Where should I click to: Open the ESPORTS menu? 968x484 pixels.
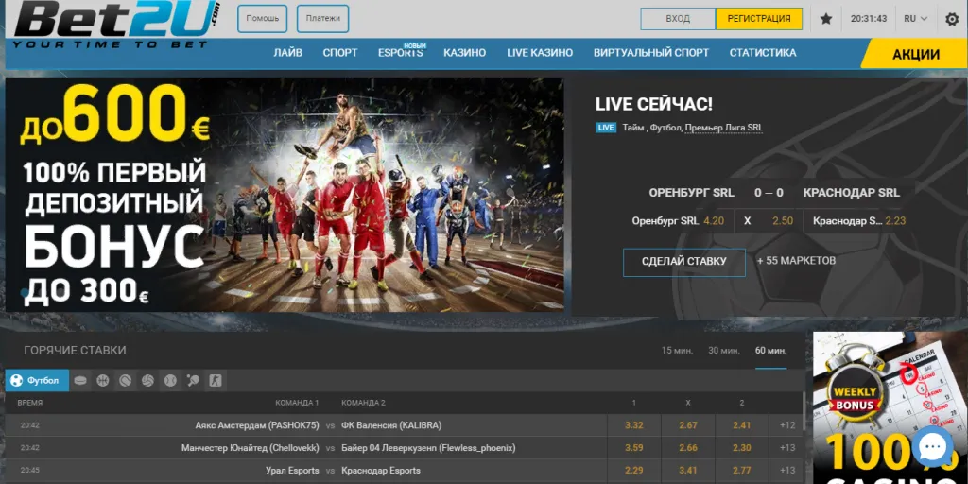click(401, 53)
